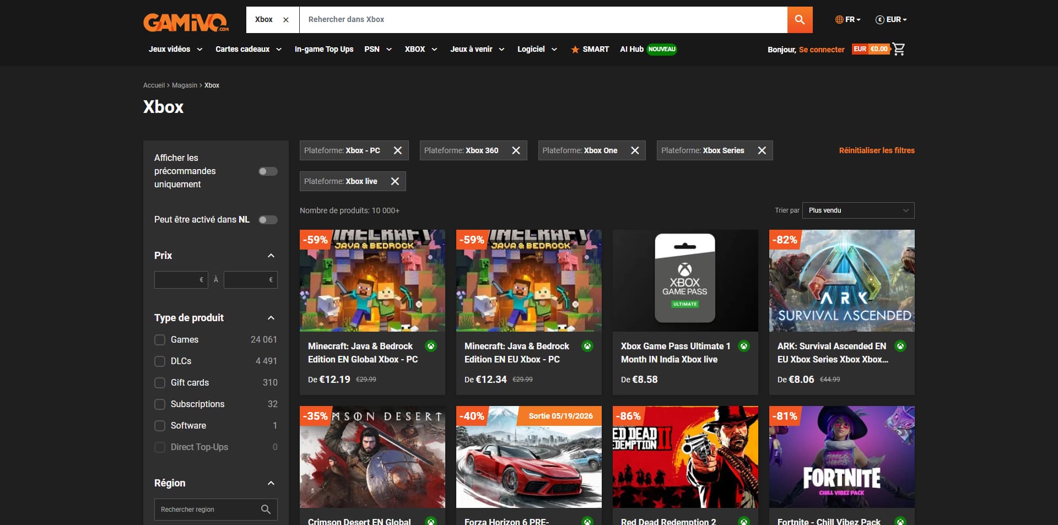Toggle preorders-only switch
The width and height of the screenshot is (1058, 525).
(x=268, y=171)
